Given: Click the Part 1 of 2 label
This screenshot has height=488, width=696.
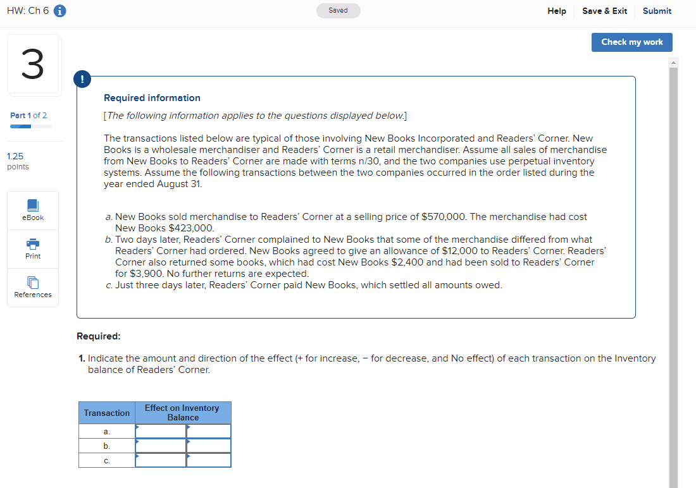Looking at the screenshot, I should (x=28, y=115).
